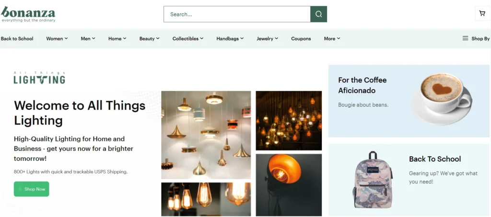Open the Collectibles dropdown
Image resolution: width=491 pixels, height=217 pixels.
[x=187, y=39]
